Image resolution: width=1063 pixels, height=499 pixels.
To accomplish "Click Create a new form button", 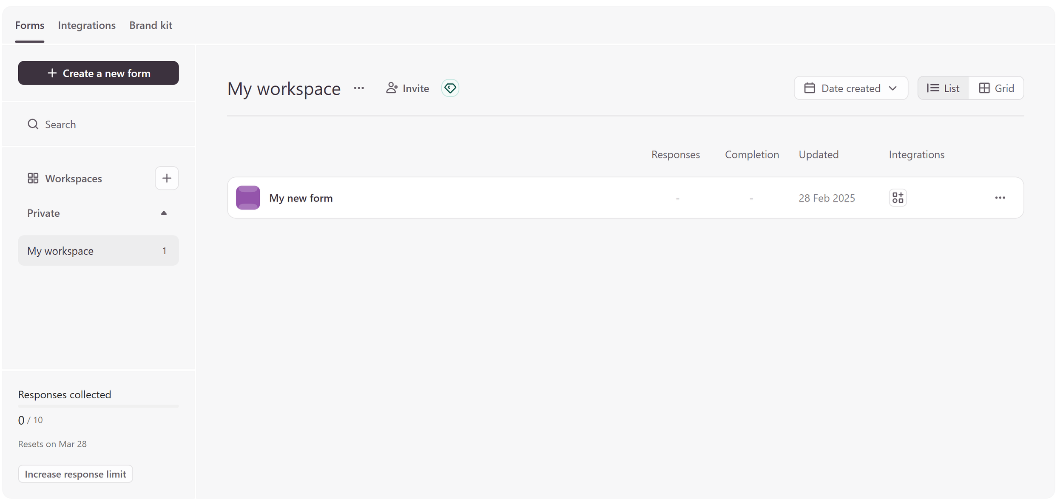I will point(98,73).
